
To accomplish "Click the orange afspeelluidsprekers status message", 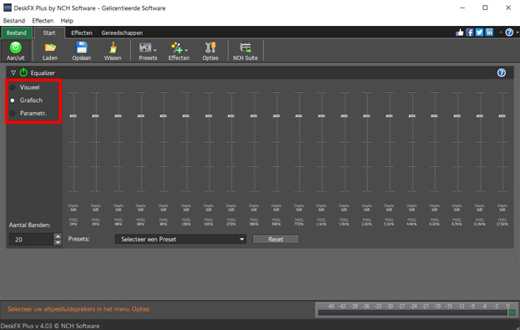I will point(78,309).
